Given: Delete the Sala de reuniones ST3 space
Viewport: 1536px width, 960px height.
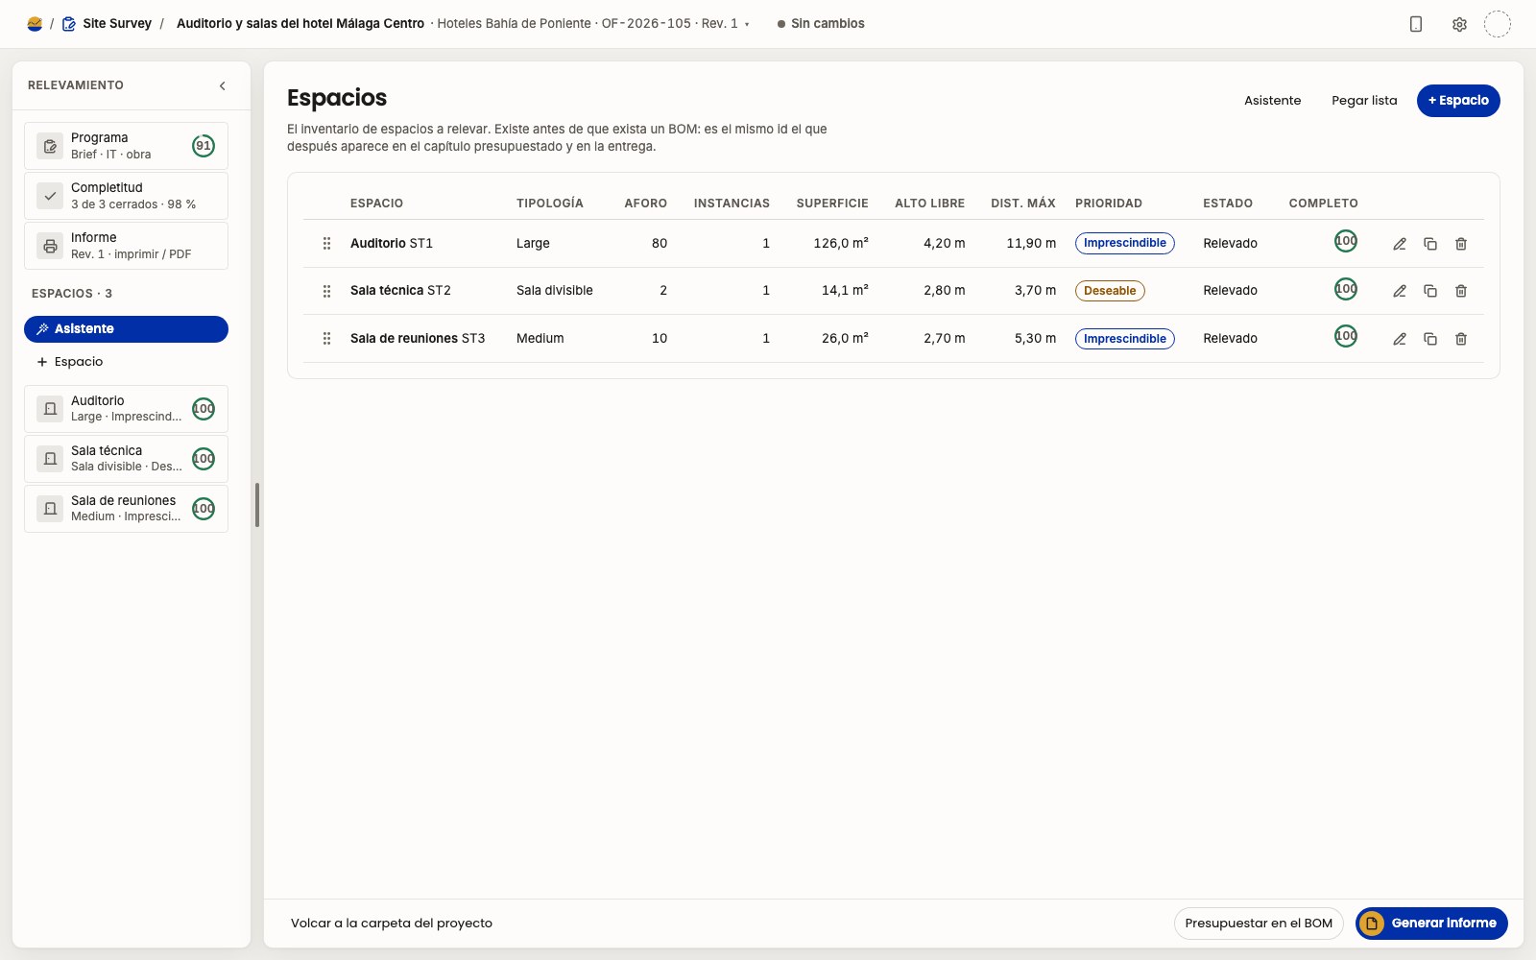Looking at the screenshot, I should tap(1461, 339).
